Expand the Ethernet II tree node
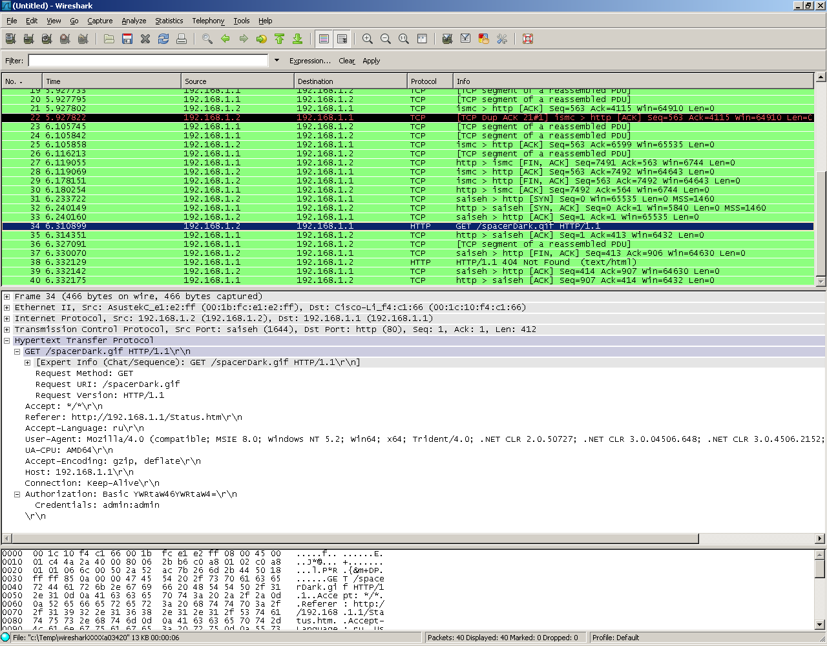Screen dimensions: 827x646 click(6, 307)
